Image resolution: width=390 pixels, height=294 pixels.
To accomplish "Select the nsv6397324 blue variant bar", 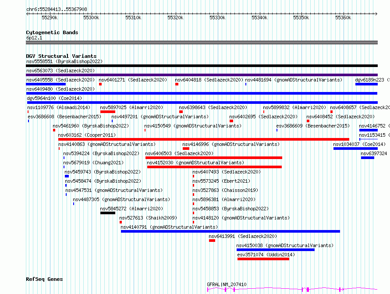I will point(368,158).
